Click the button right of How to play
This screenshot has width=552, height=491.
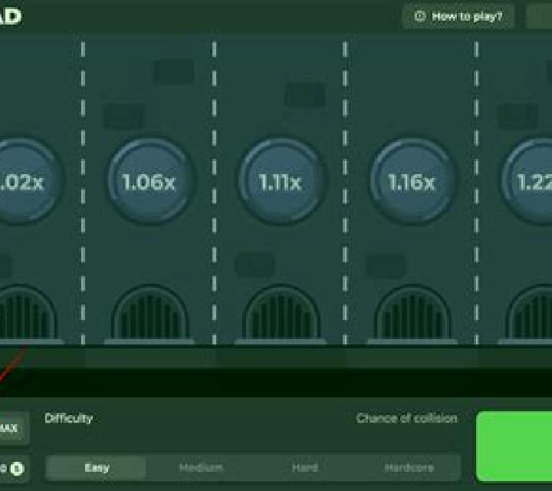(539, 16)
